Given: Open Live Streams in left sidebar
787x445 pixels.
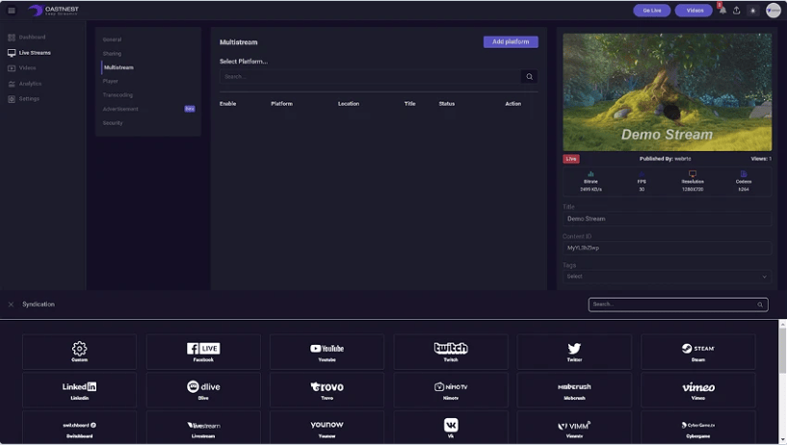Looking at the screenshot, I should click(x=30, y=53).
